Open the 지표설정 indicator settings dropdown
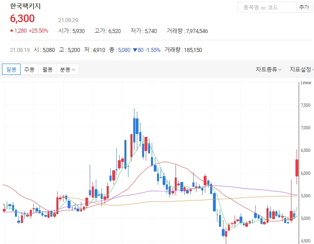The width and height of the screenshot is (314, 244). [302, 70]
